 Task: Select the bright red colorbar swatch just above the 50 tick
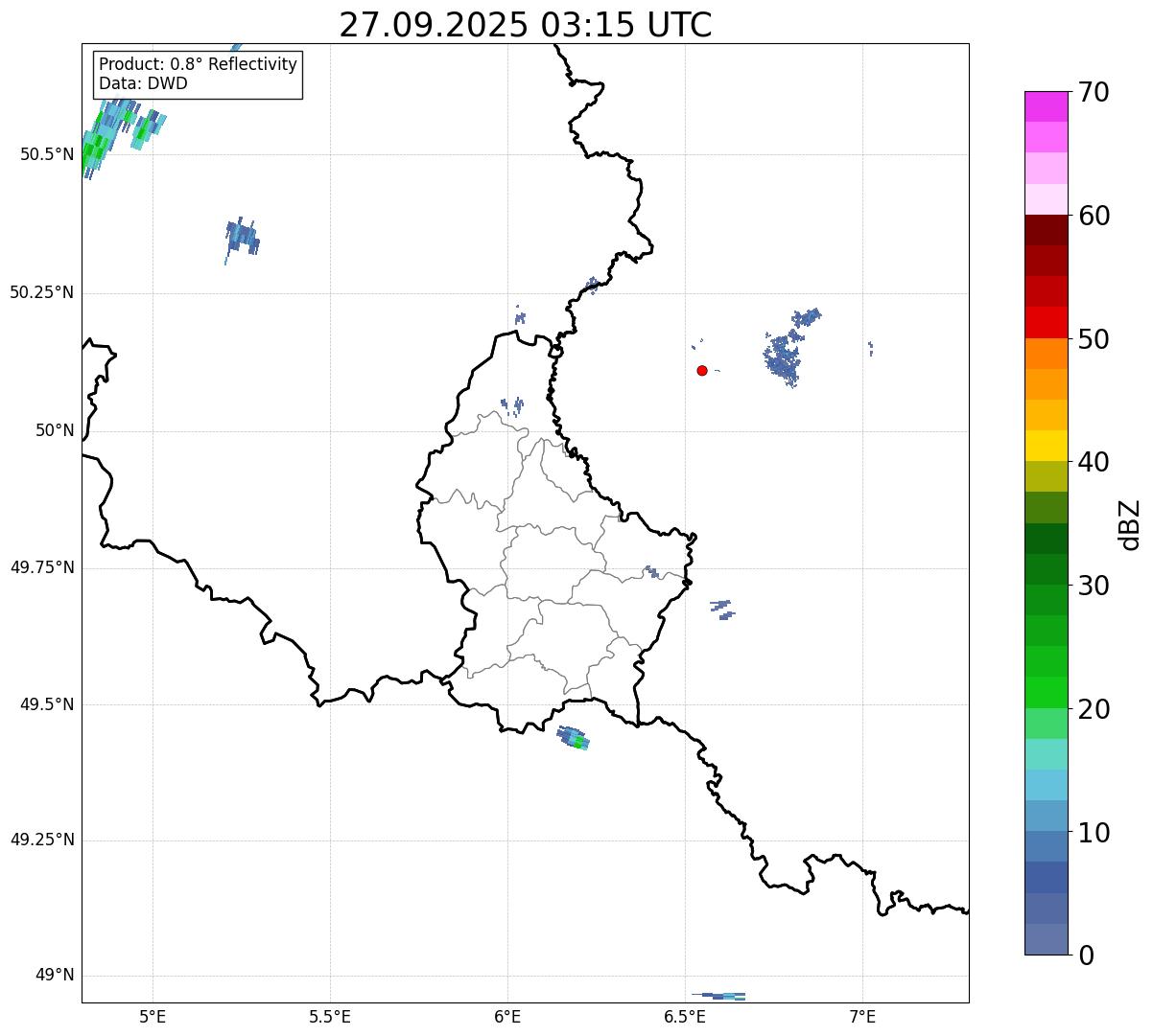[x=1046, y=323]
